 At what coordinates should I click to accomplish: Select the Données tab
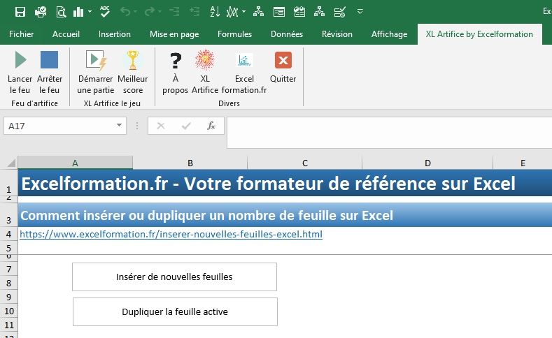[x=287, y=34]
